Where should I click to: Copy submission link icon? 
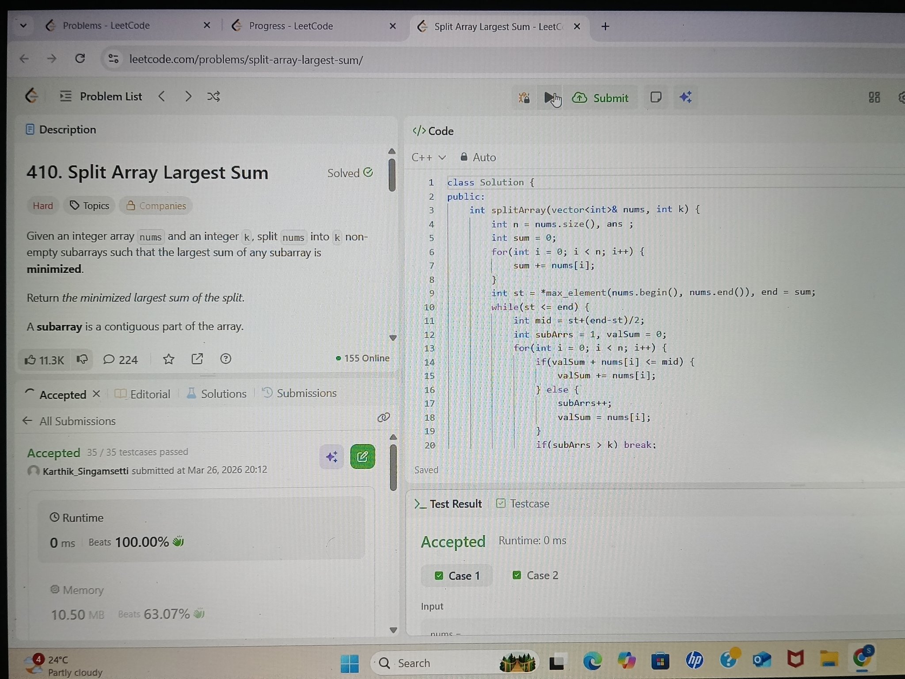[x=383, y=417]
